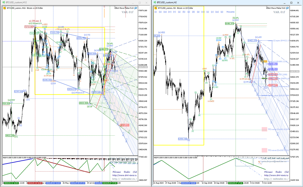Screen dimensions: 303x187
Task: Click the 56496.000 price label in H12
Action: click(x=47, y=80)
